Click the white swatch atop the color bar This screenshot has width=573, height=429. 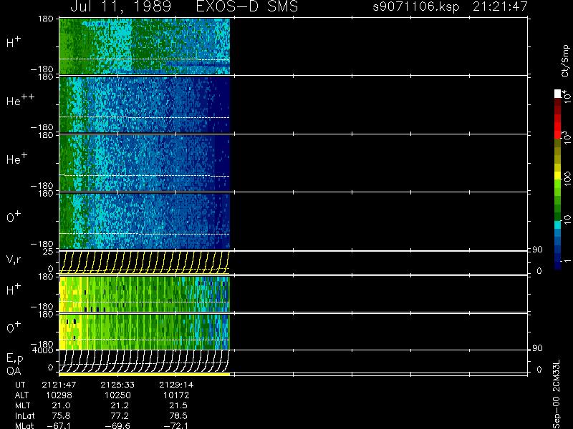point(558,94)
